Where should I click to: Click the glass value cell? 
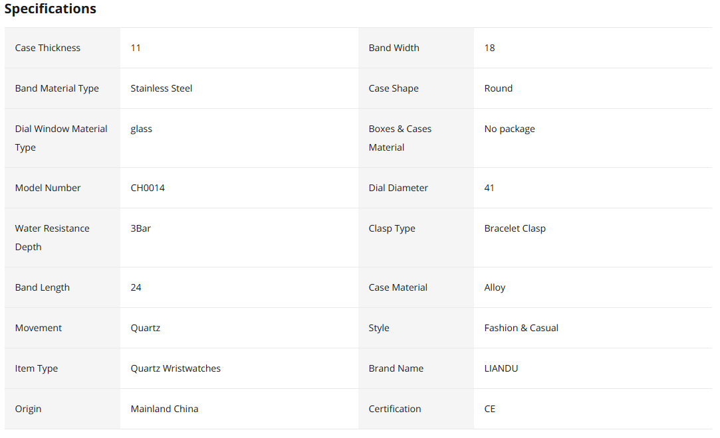click(239, 138)
